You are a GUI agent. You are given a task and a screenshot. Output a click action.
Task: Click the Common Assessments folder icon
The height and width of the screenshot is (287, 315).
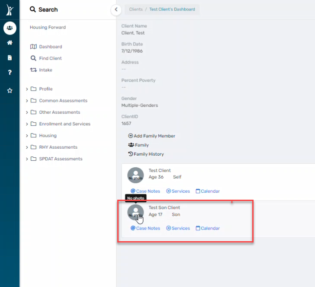[x=33, y=100]
